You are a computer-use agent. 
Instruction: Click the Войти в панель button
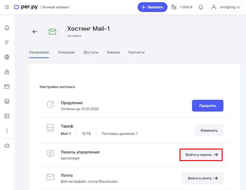tap(201, 155)
